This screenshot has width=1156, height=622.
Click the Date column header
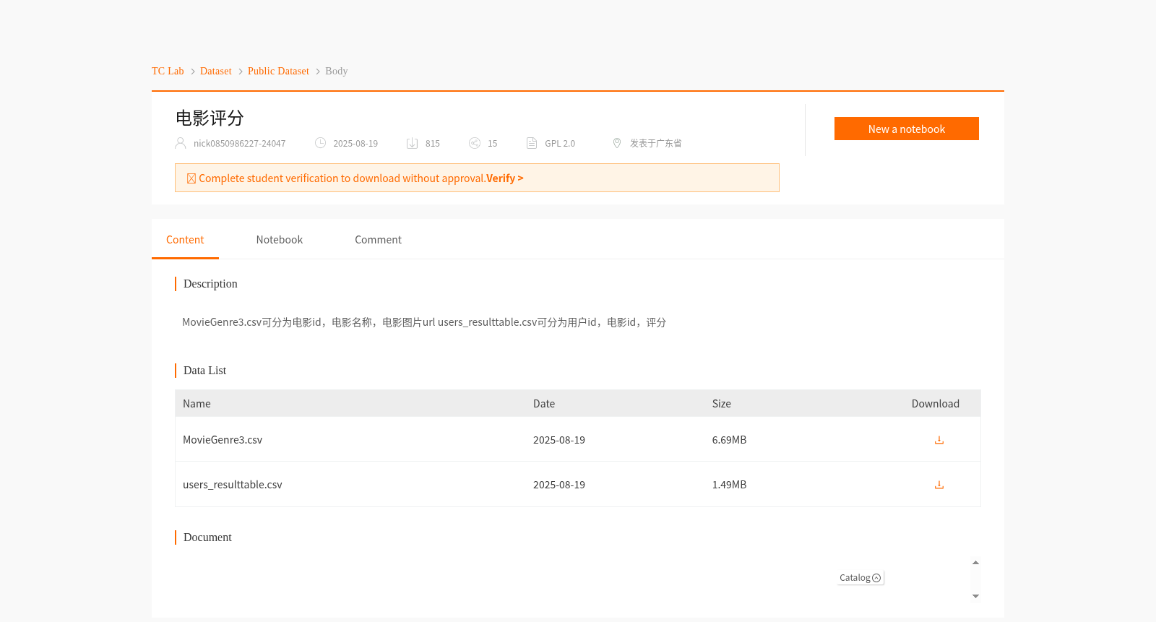click(x=544, y=404)
